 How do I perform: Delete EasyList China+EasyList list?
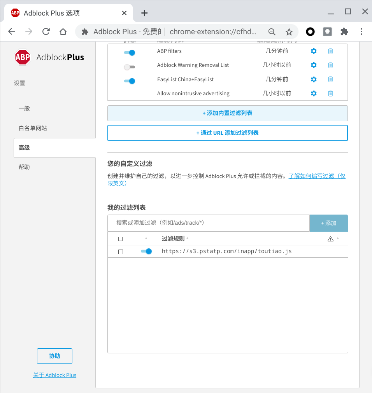(330, 79)
